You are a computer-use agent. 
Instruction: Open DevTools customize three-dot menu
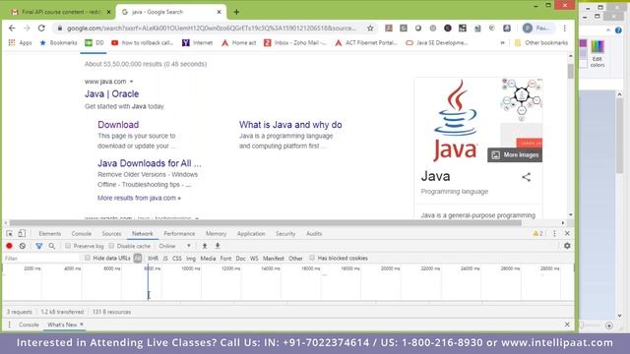pos(554,233)
